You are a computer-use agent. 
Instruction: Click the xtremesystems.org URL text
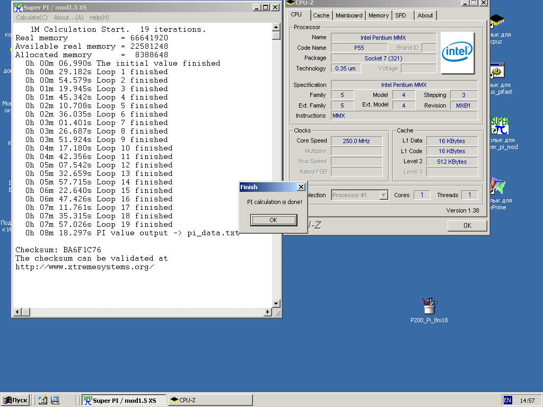click(x=85, y=267)
